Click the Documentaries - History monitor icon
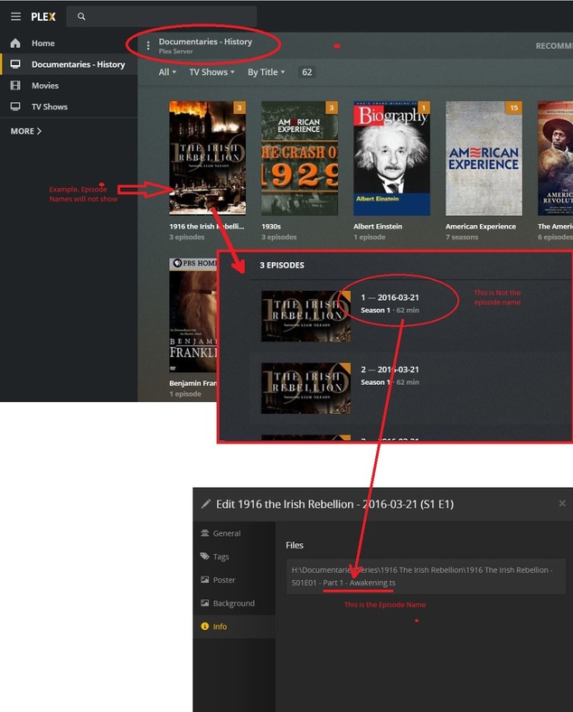 coord(15,64)
